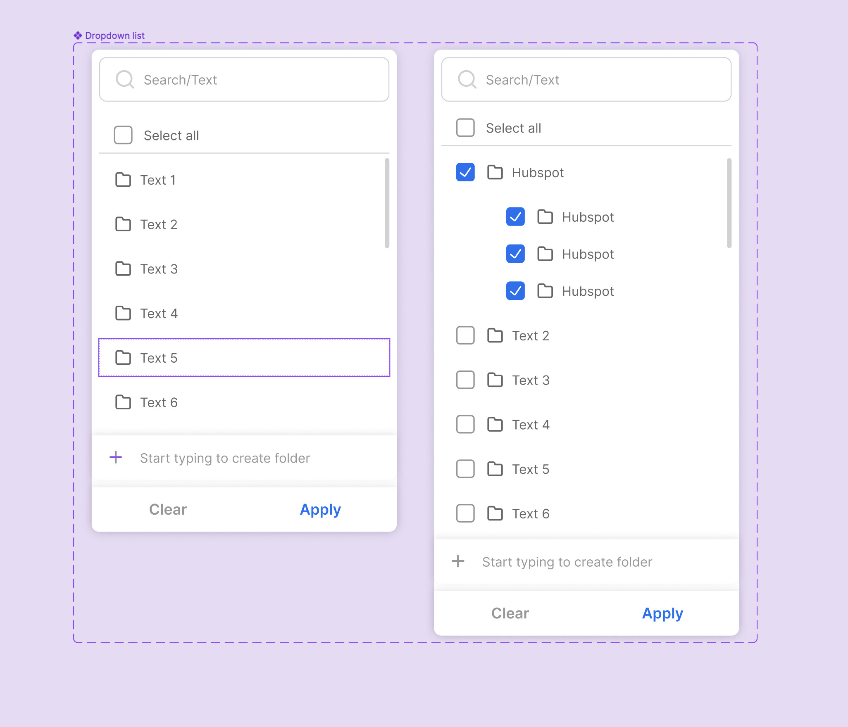Click the gray plus icon in right panel

coord(458,561)
